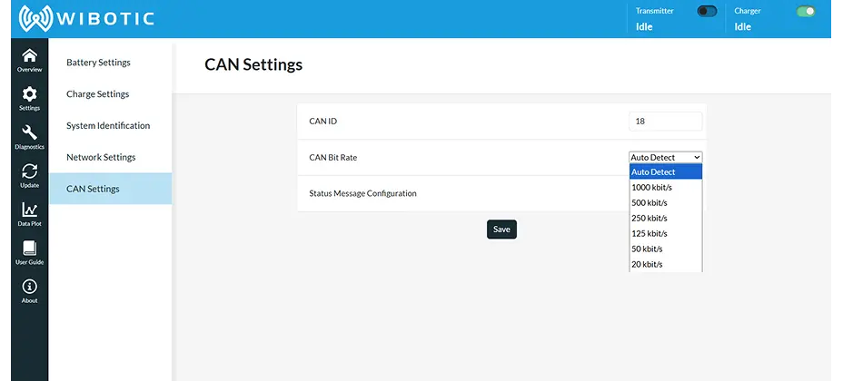Toggle the Transmitter switch

click(707, 12)
